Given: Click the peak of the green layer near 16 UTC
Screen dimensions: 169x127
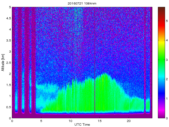Looking at the screenshot, I should [x=105, y=74].
